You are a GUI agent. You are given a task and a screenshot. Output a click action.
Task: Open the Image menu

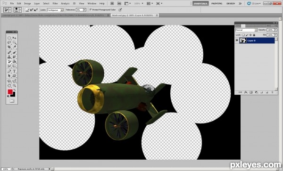(x=27, y=3)
